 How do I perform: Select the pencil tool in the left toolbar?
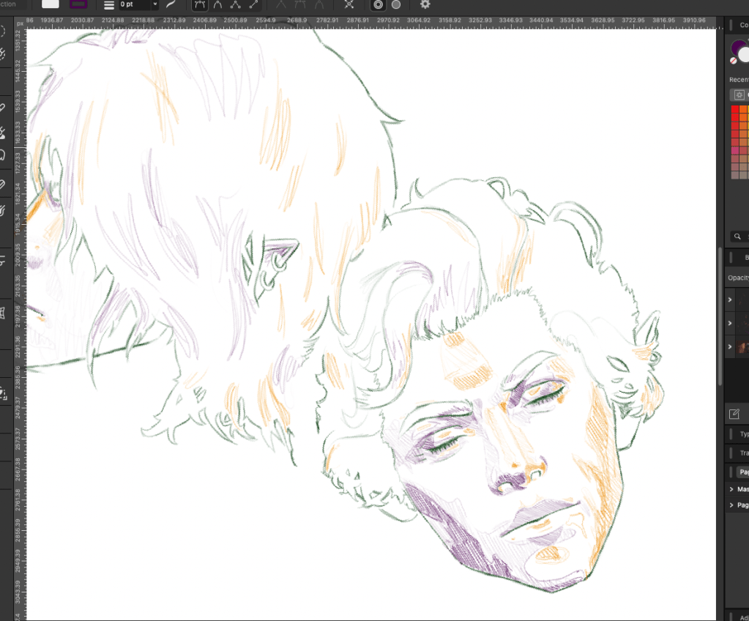tap(2, 108)
